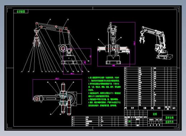Image resolution: width=186 pixels, height=136 pixels.
Task: Click the gripper claw in the side view
Action: point(36,41)
